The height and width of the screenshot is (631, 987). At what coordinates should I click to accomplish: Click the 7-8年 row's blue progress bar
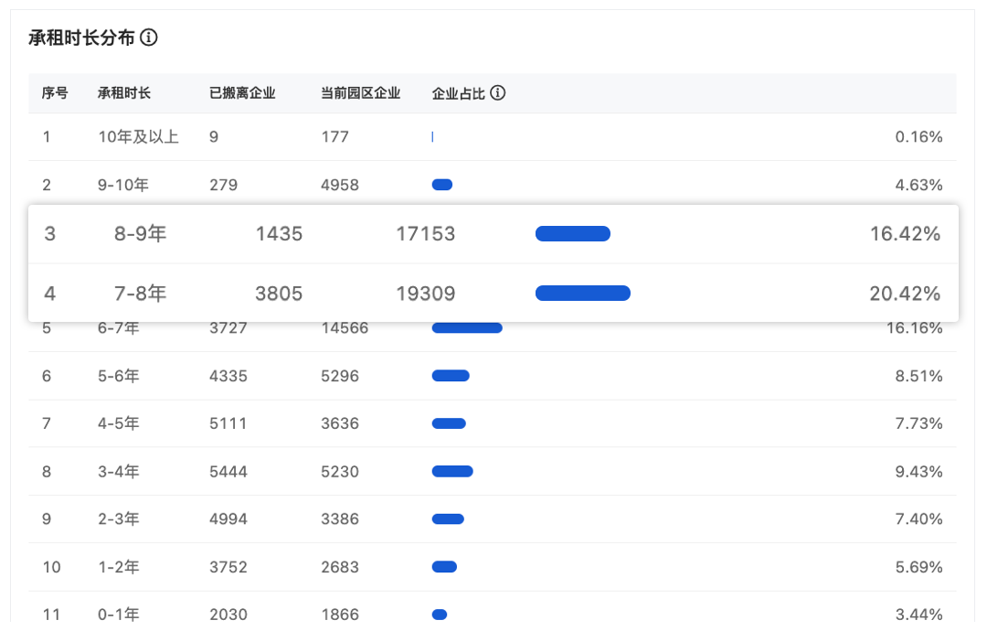(x=582, y=294)
